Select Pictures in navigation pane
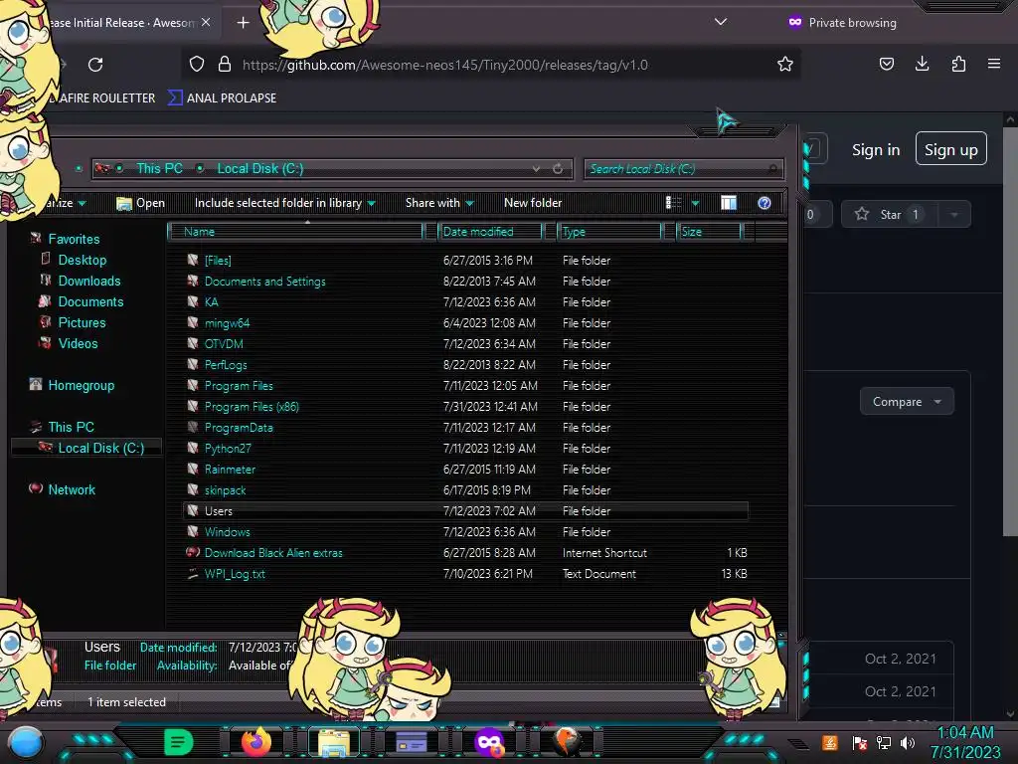The height and width of the screenshot is (764, 1018). point(82,322)
